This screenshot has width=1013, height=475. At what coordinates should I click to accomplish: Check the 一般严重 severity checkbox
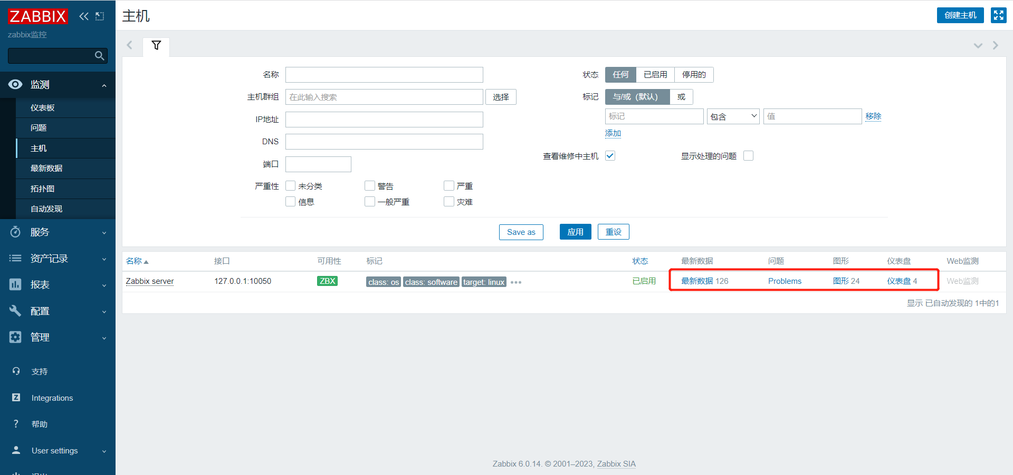370,202
